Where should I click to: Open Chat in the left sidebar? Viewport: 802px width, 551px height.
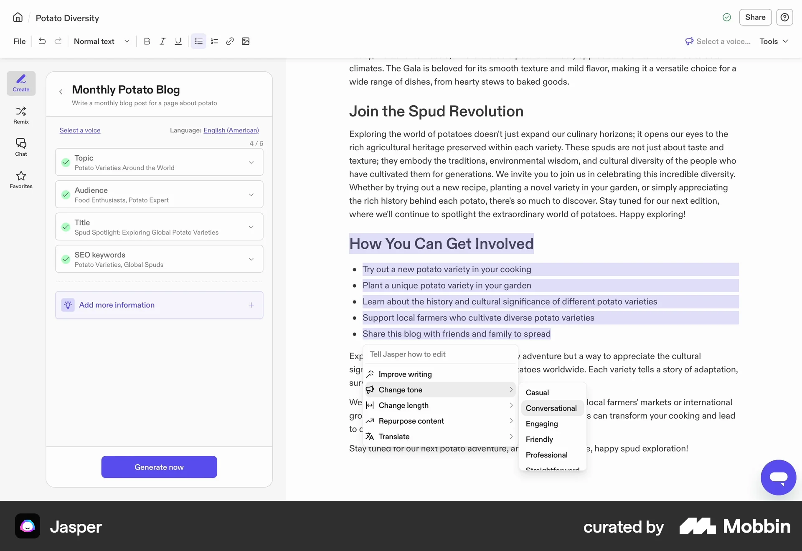pos(21,147)
